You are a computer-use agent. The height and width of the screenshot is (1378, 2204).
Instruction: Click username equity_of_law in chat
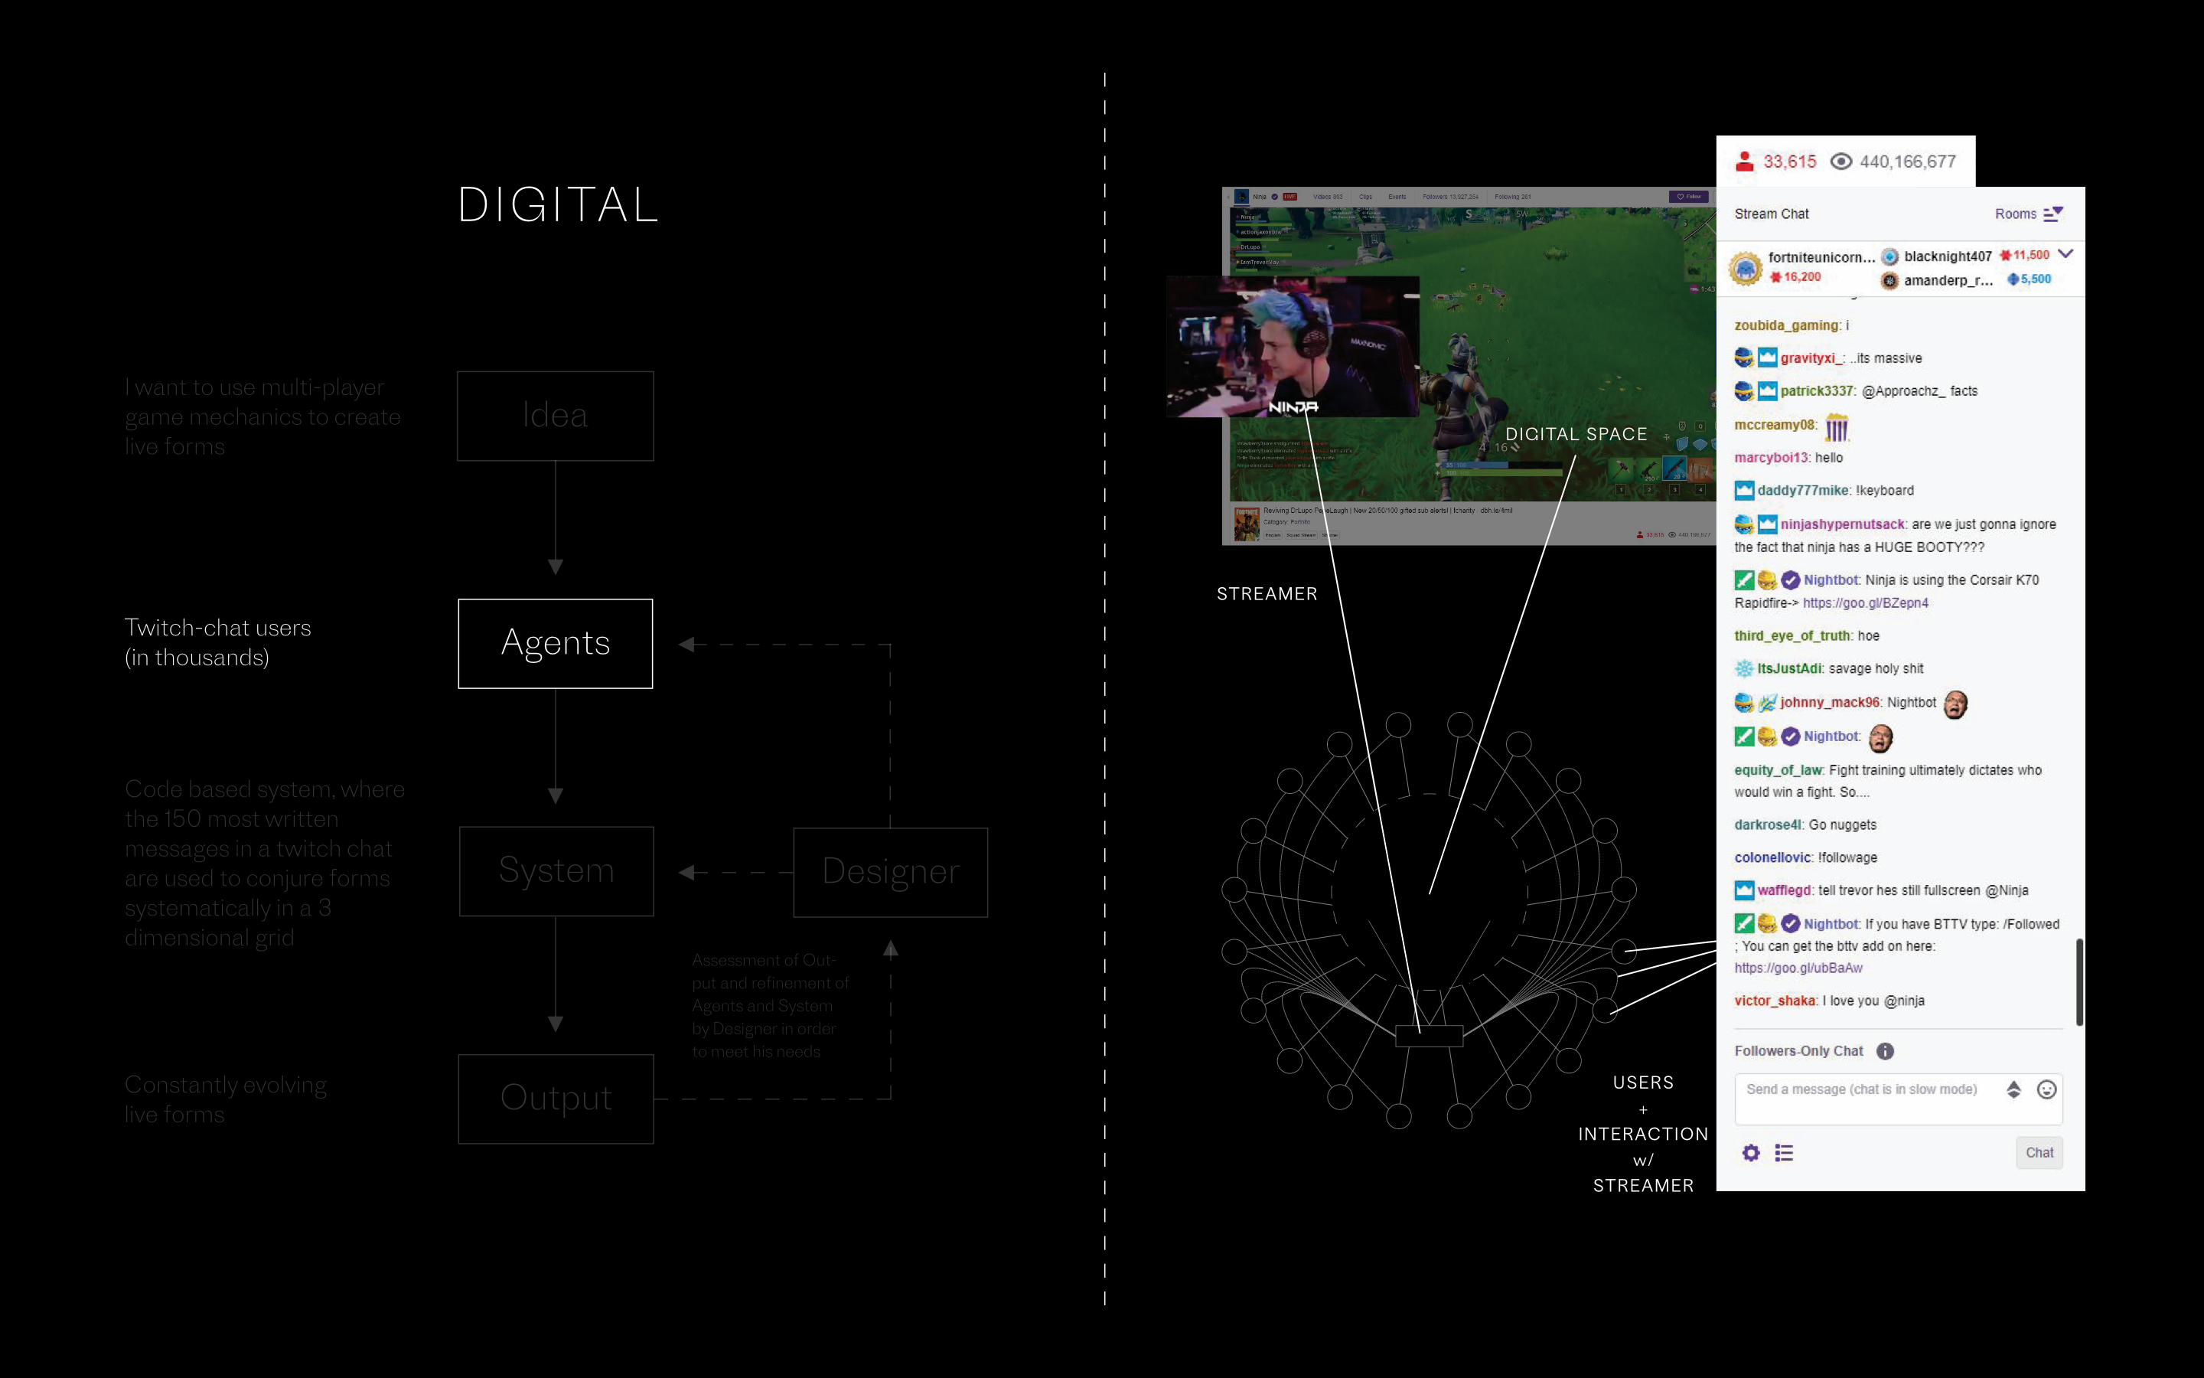1778,770
